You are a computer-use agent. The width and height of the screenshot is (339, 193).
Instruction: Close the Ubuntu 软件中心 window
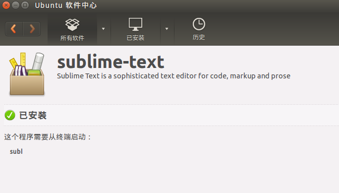point(6,5)
